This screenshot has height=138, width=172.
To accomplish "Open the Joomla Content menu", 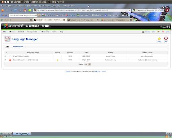I will point(21,32).
